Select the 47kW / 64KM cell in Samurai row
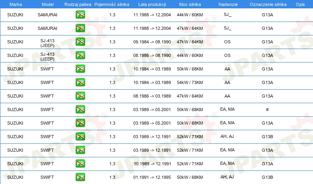Viewport: 313px width, 184px height. (x=190, y=28)
